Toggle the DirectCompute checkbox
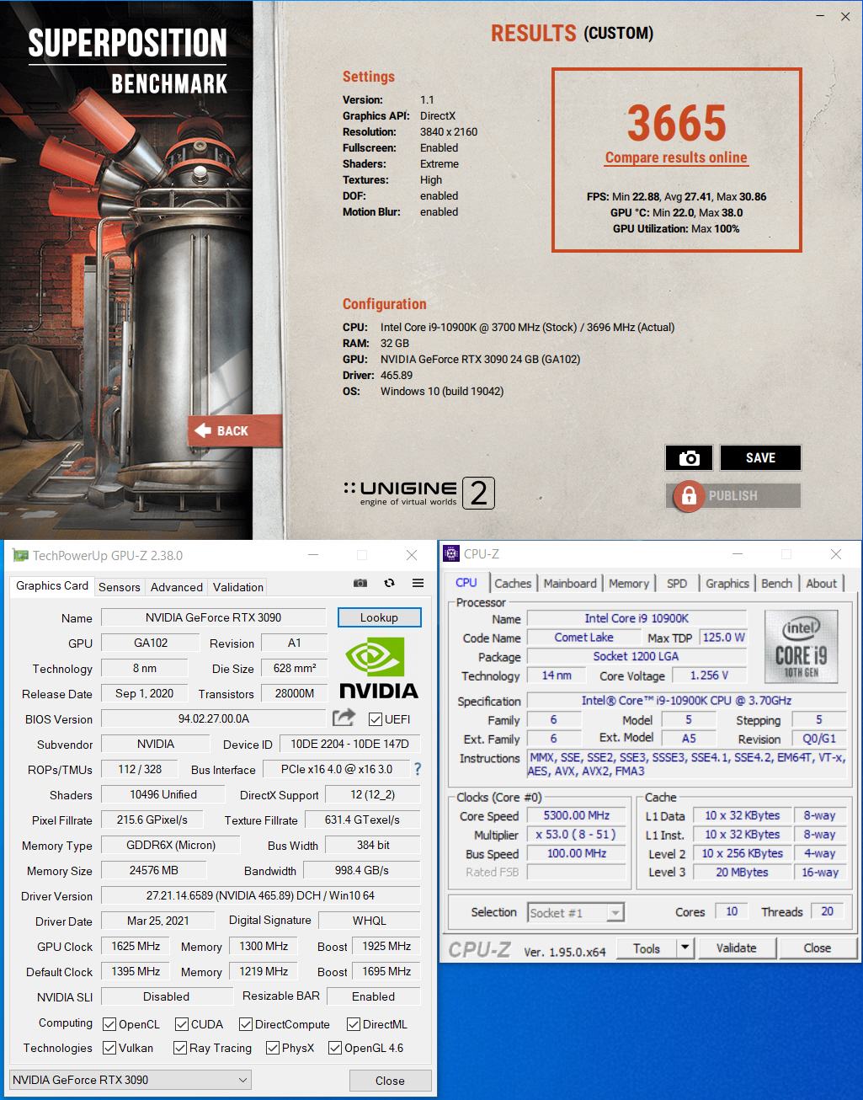This screenshot has height=1100, width=863. [x=246, y=1024]
